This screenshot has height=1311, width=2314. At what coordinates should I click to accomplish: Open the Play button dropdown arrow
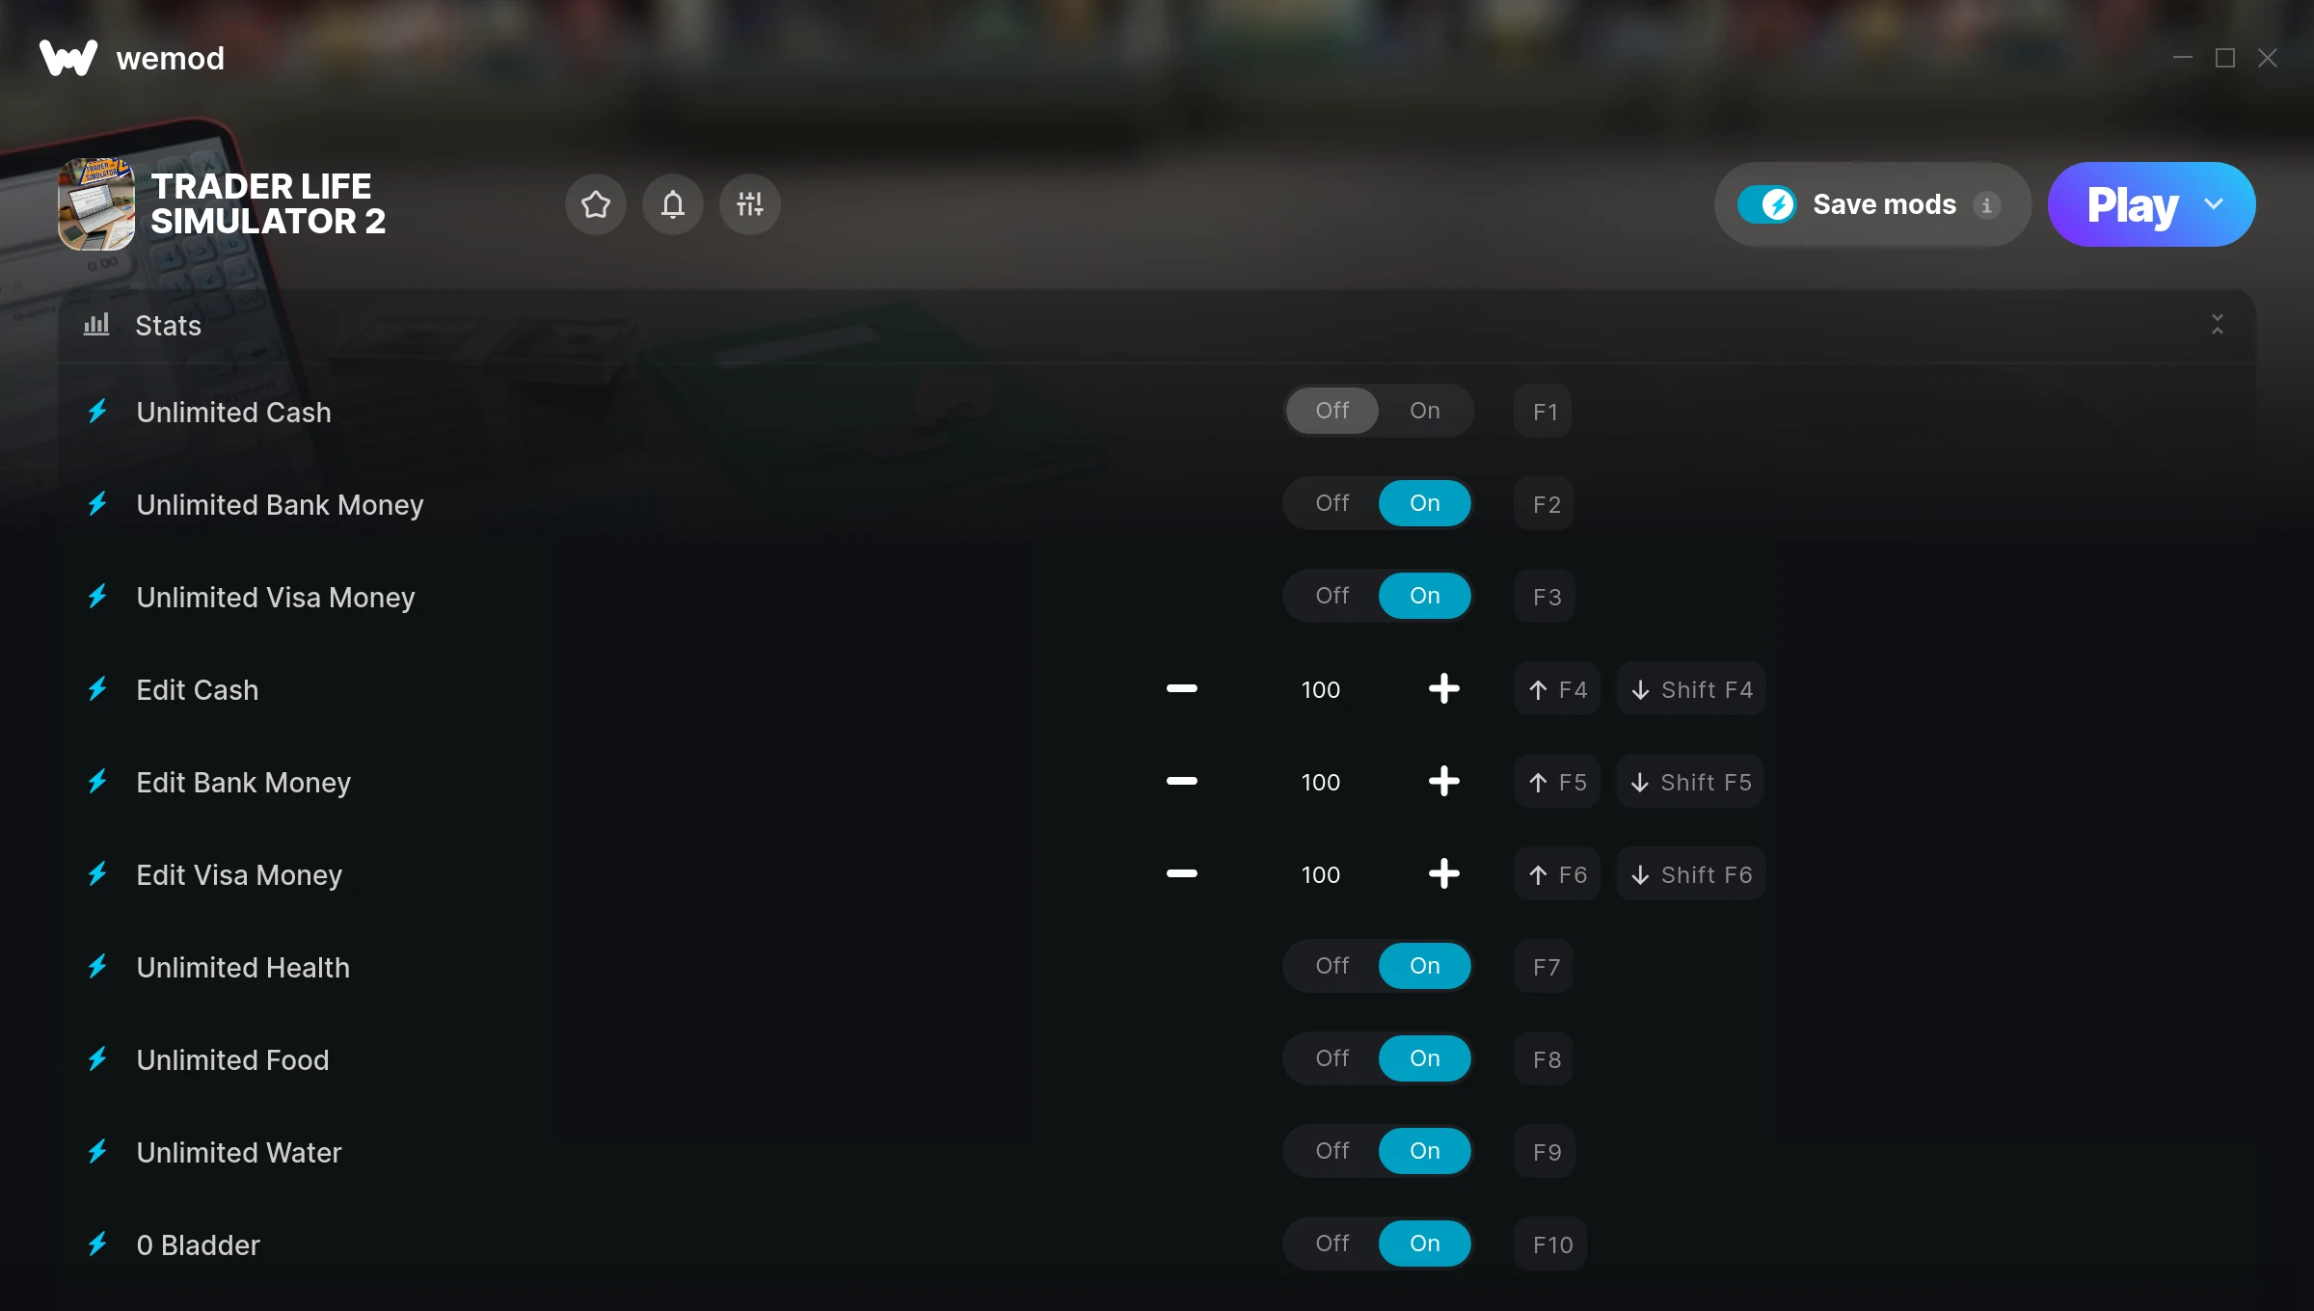[x=2214, y=204]
